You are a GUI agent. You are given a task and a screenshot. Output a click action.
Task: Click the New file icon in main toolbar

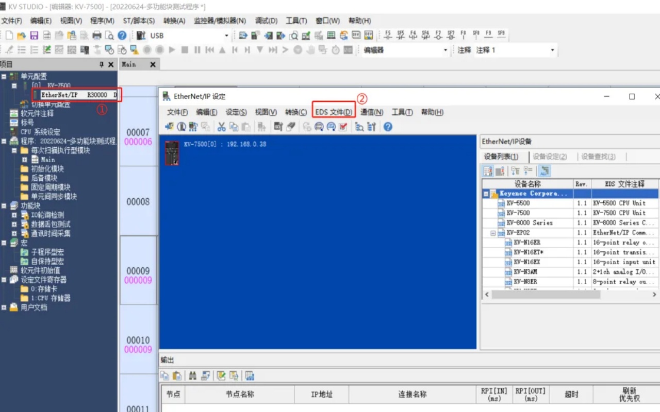coord(9,36)
